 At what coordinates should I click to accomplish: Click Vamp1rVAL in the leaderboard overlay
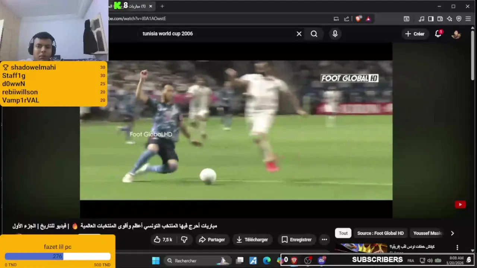(x=20, y=100)
